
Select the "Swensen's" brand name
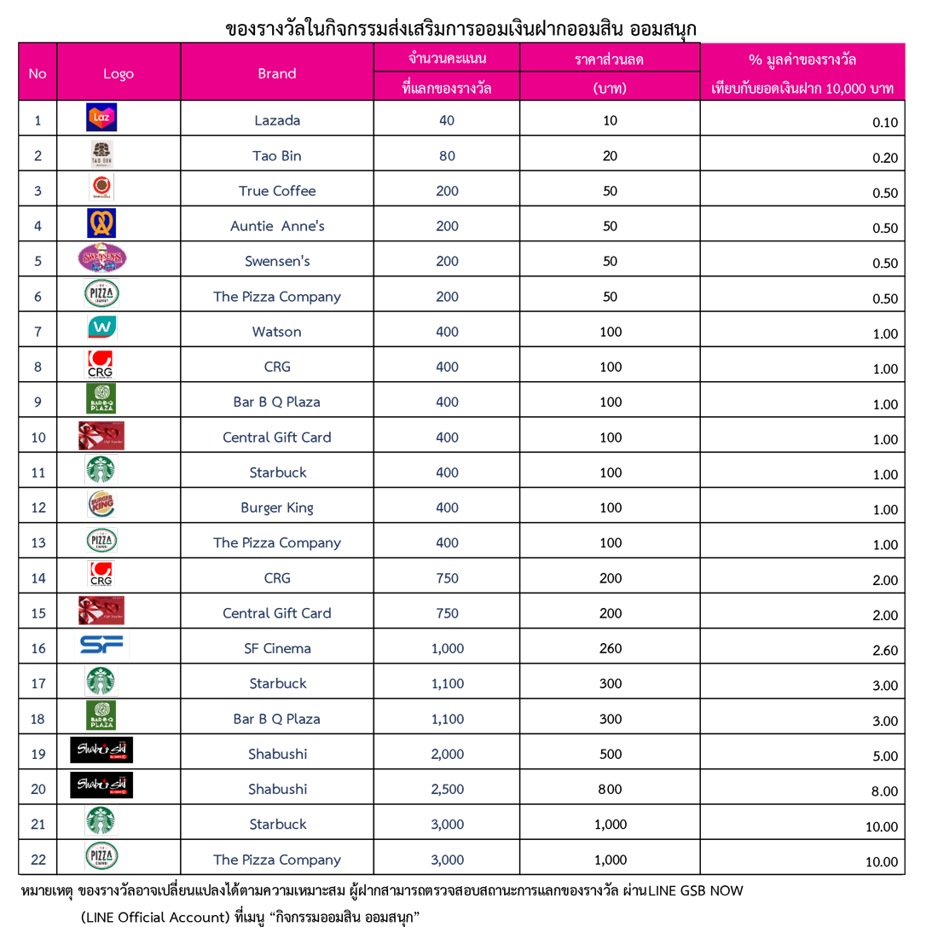point(278,261)
